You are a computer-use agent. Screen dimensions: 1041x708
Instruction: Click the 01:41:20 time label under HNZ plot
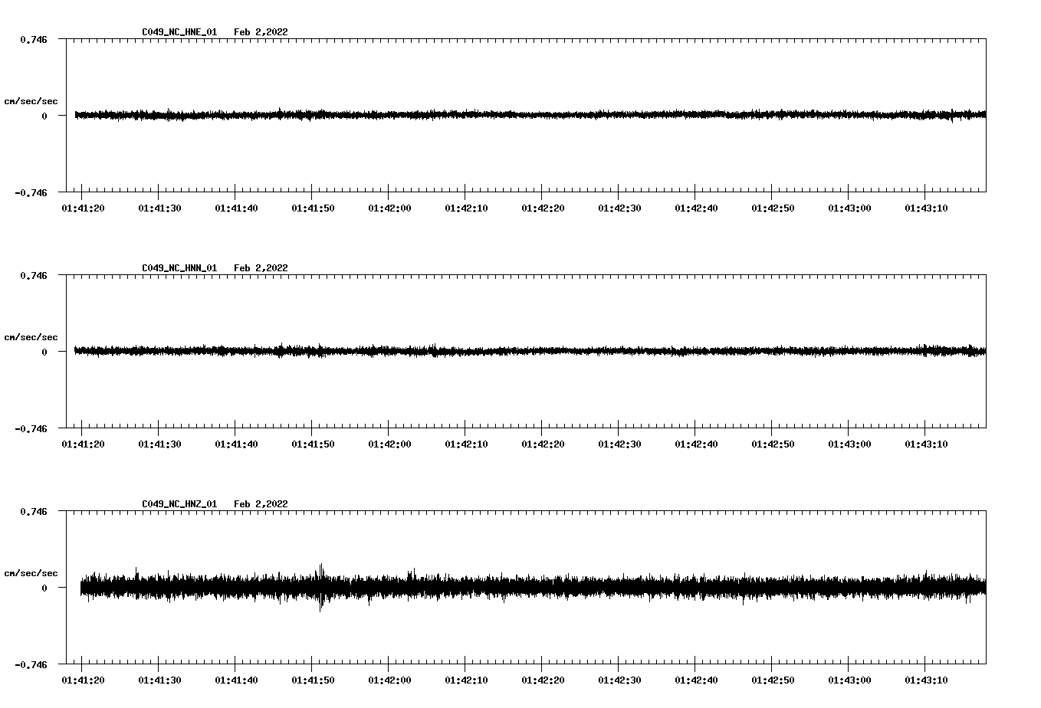[83, 680]
